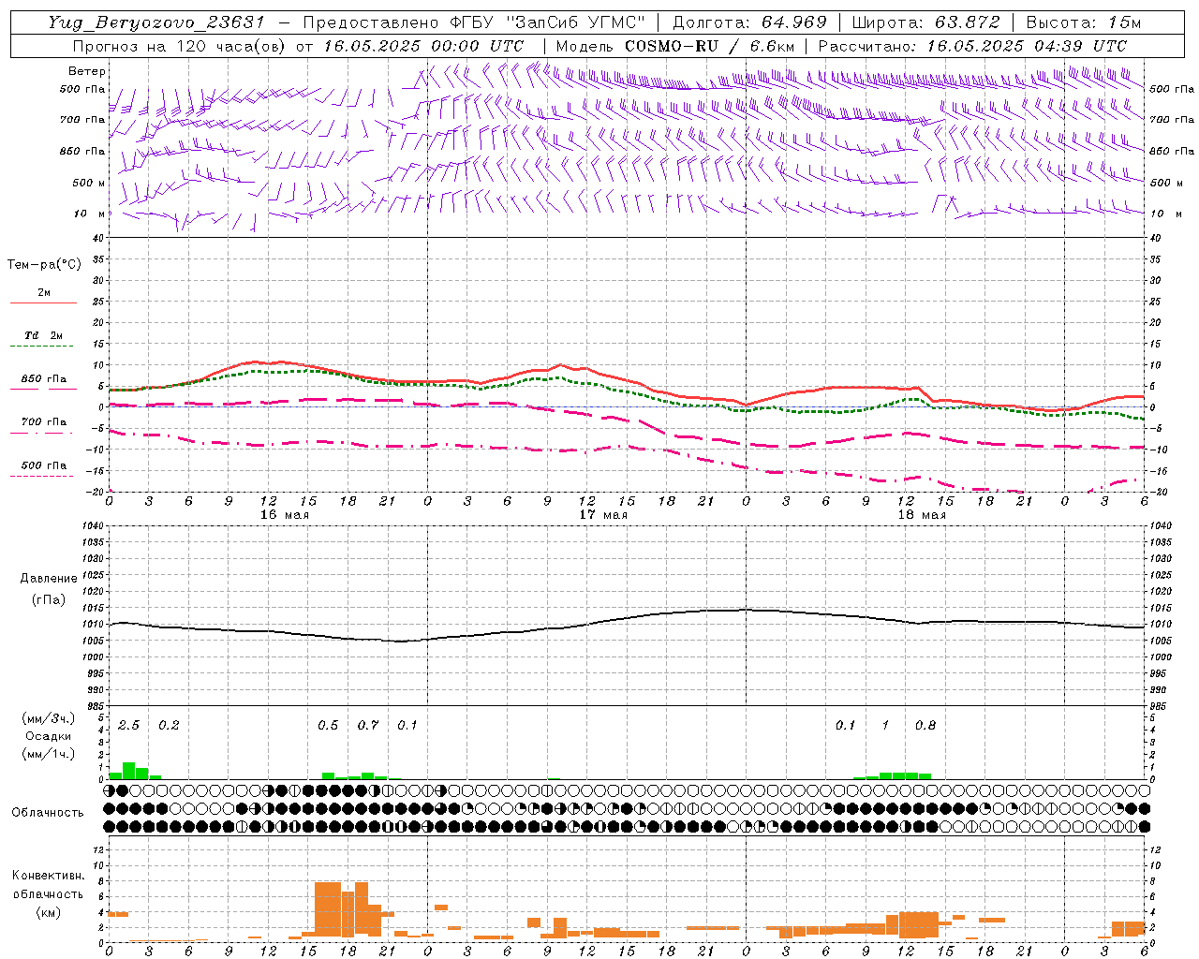The height and width of the screenshot is (959, 1199).
Task: Click the dashed line sample under Td 2м
Action: pos(44,347)
